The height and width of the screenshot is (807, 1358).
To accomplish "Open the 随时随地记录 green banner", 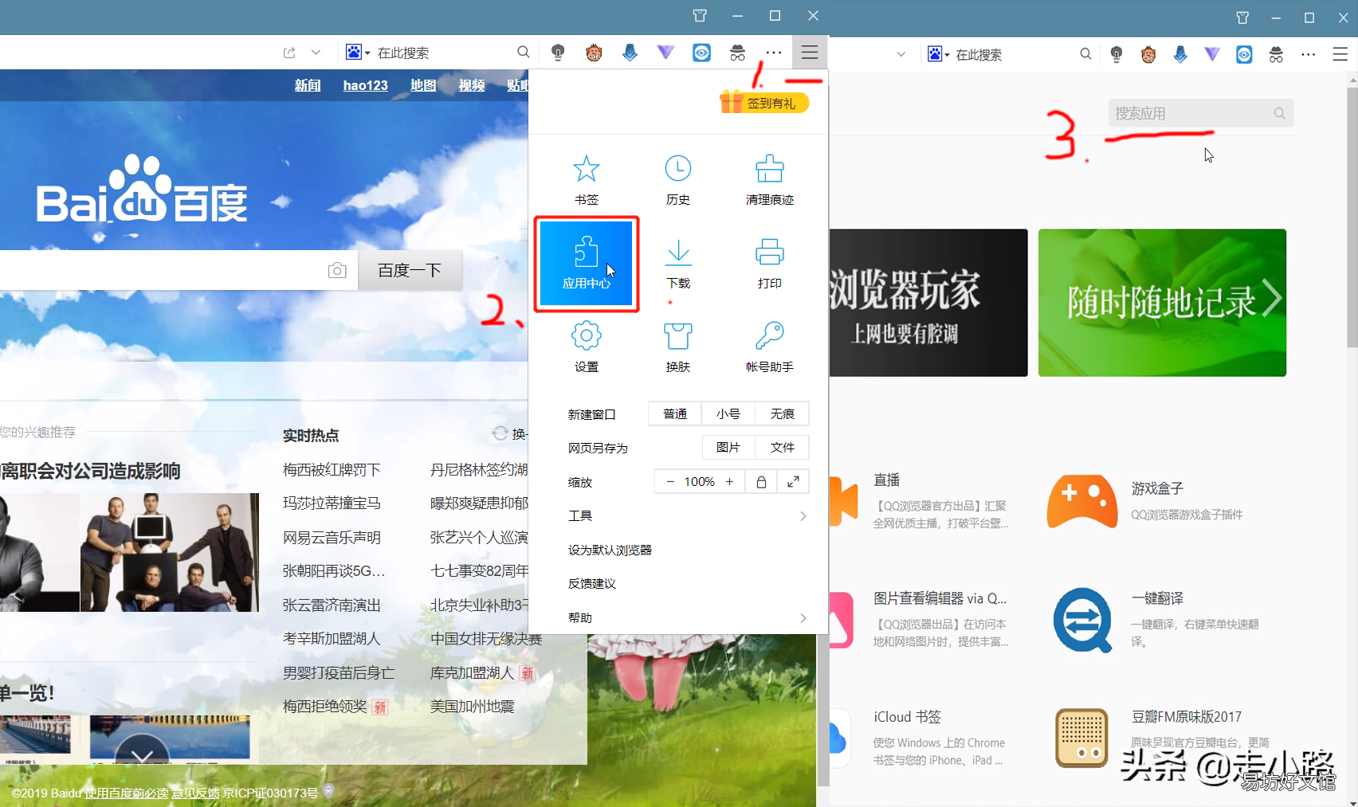I will pyautogui.click(x=1162, y=303).
